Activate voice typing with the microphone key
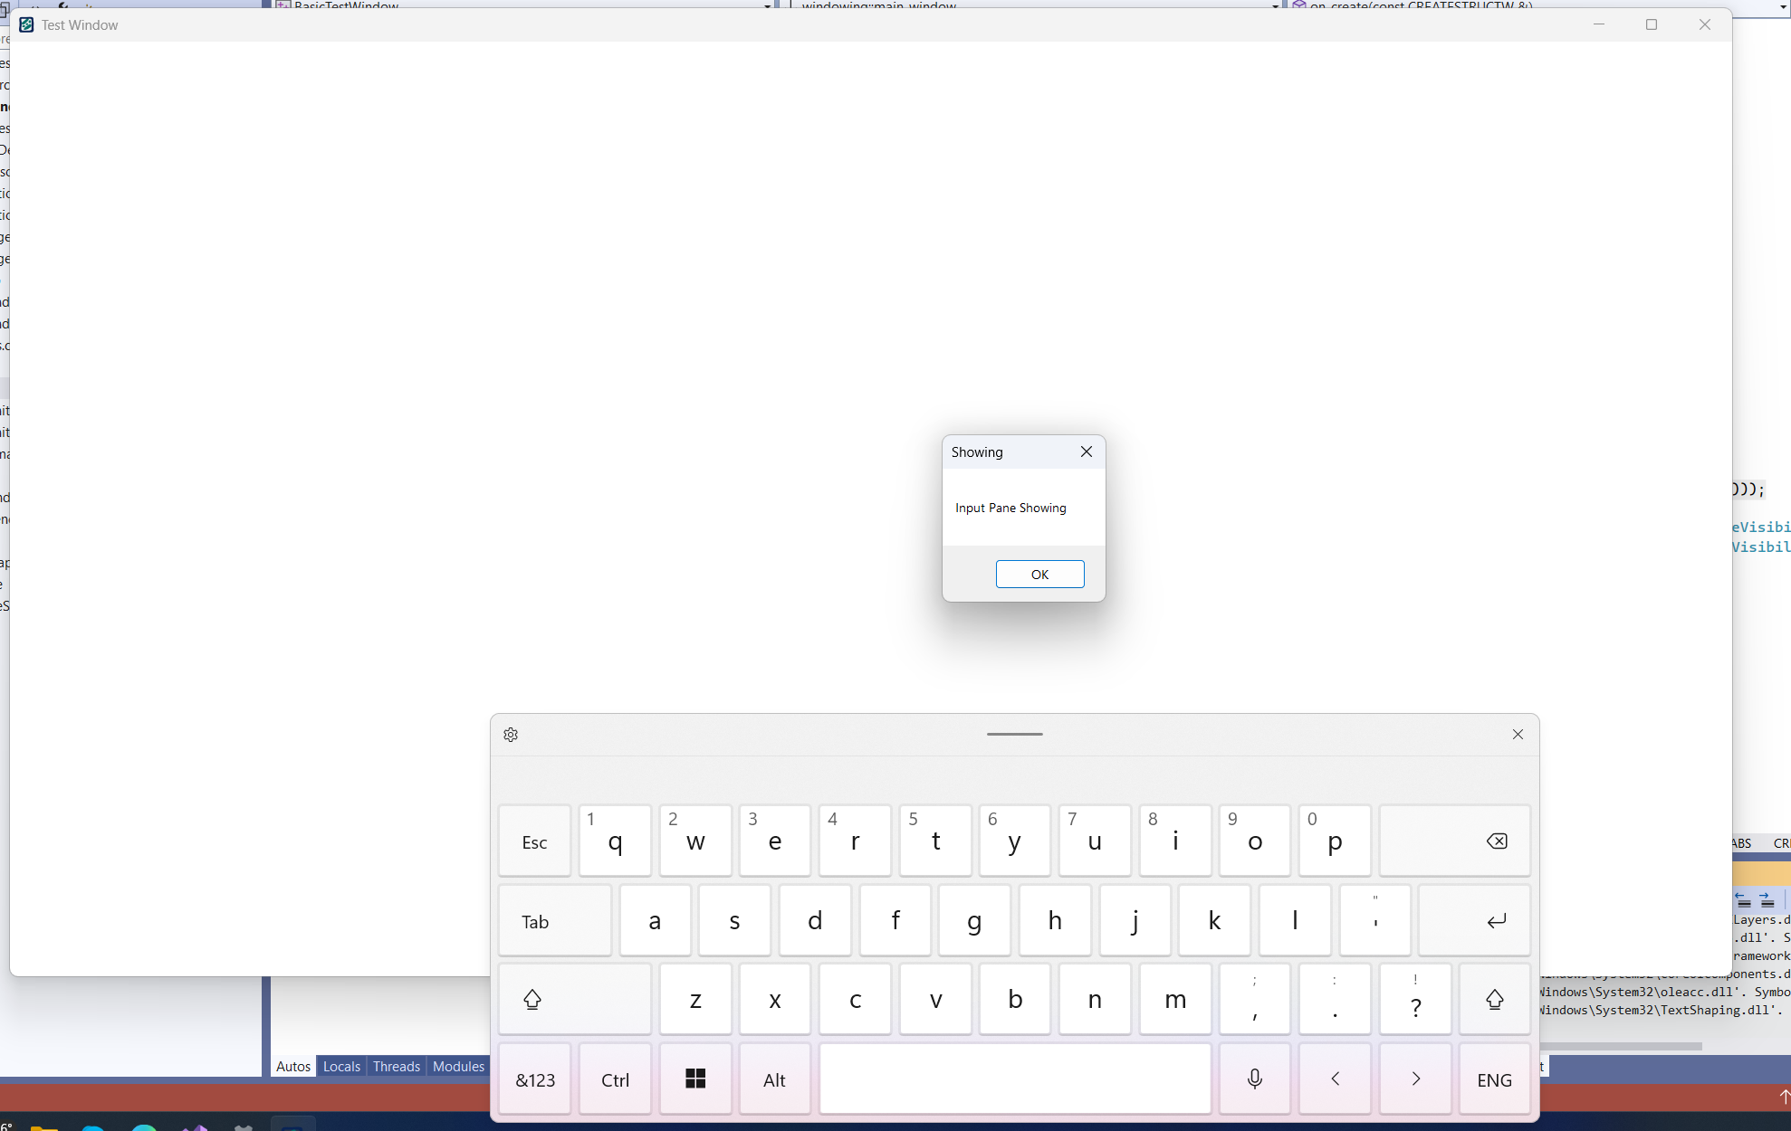 point(1254,1079)
